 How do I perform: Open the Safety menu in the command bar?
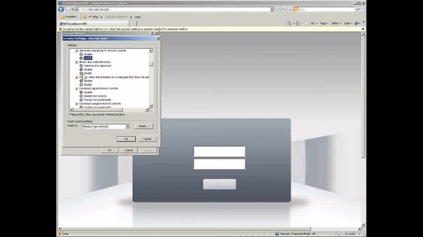336,24
